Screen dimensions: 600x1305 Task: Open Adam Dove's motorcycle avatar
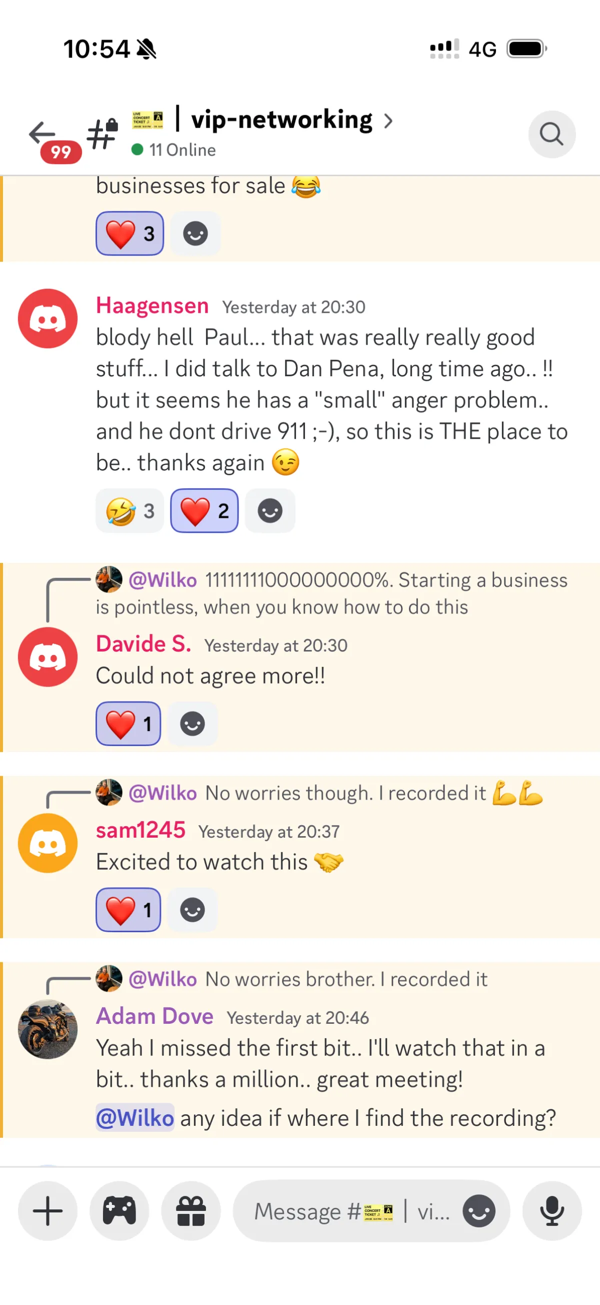[x=47, y=1029]
